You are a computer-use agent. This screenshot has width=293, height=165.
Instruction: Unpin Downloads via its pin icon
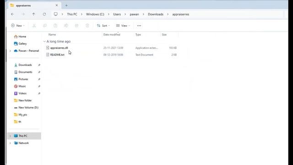39,65
